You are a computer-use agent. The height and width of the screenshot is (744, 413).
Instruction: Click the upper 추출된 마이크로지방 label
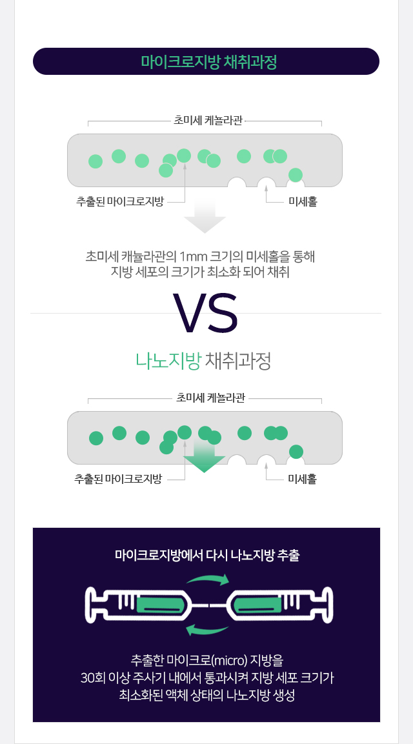(x=119, y=202)
